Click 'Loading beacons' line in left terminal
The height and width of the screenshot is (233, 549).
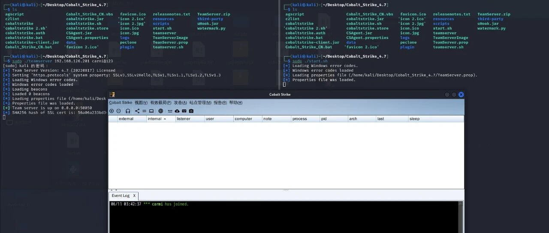pyautogui.click(x=30, y=89)
